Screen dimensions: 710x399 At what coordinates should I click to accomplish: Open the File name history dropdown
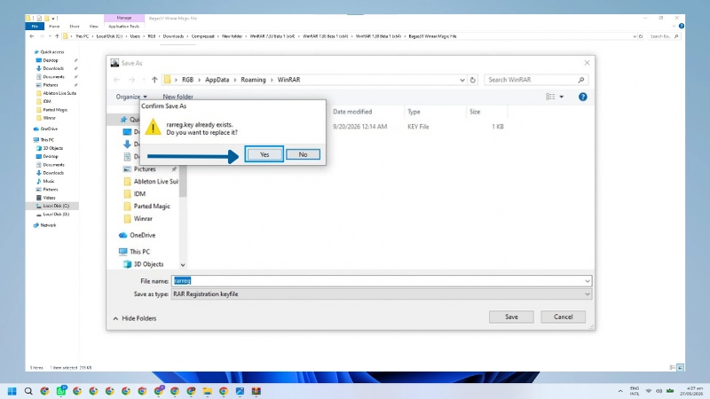[x=588, y=281]
